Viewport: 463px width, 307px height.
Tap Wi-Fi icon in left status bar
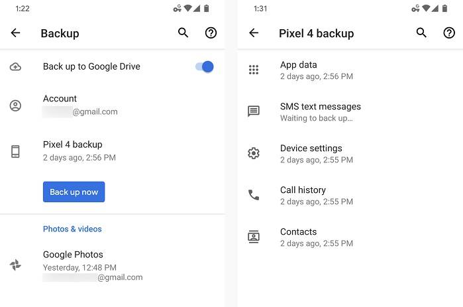(187, 8)
